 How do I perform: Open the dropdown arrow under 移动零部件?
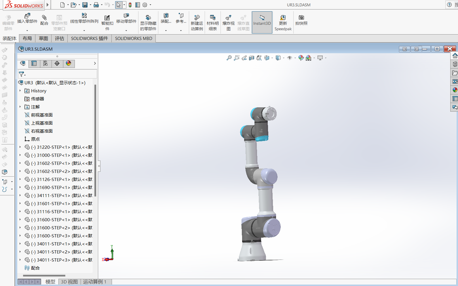[x=126, y=30]
